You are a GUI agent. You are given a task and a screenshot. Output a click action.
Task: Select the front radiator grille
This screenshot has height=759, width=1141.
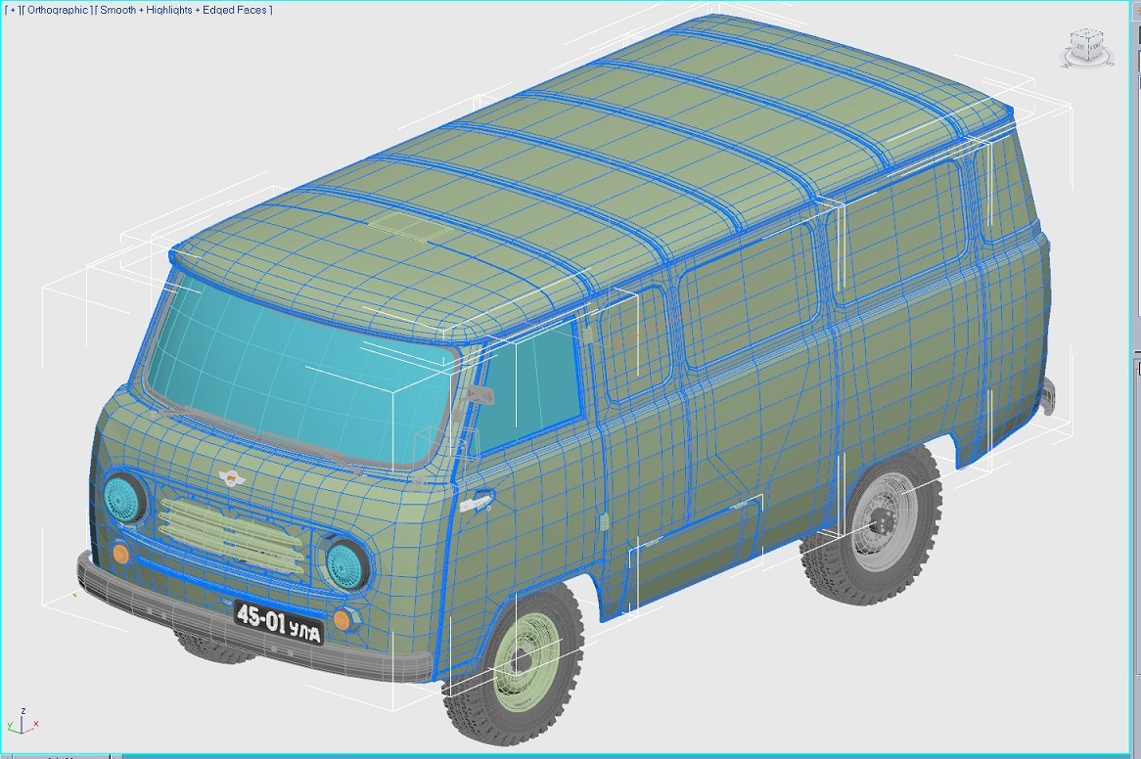[x=230, y=534]
